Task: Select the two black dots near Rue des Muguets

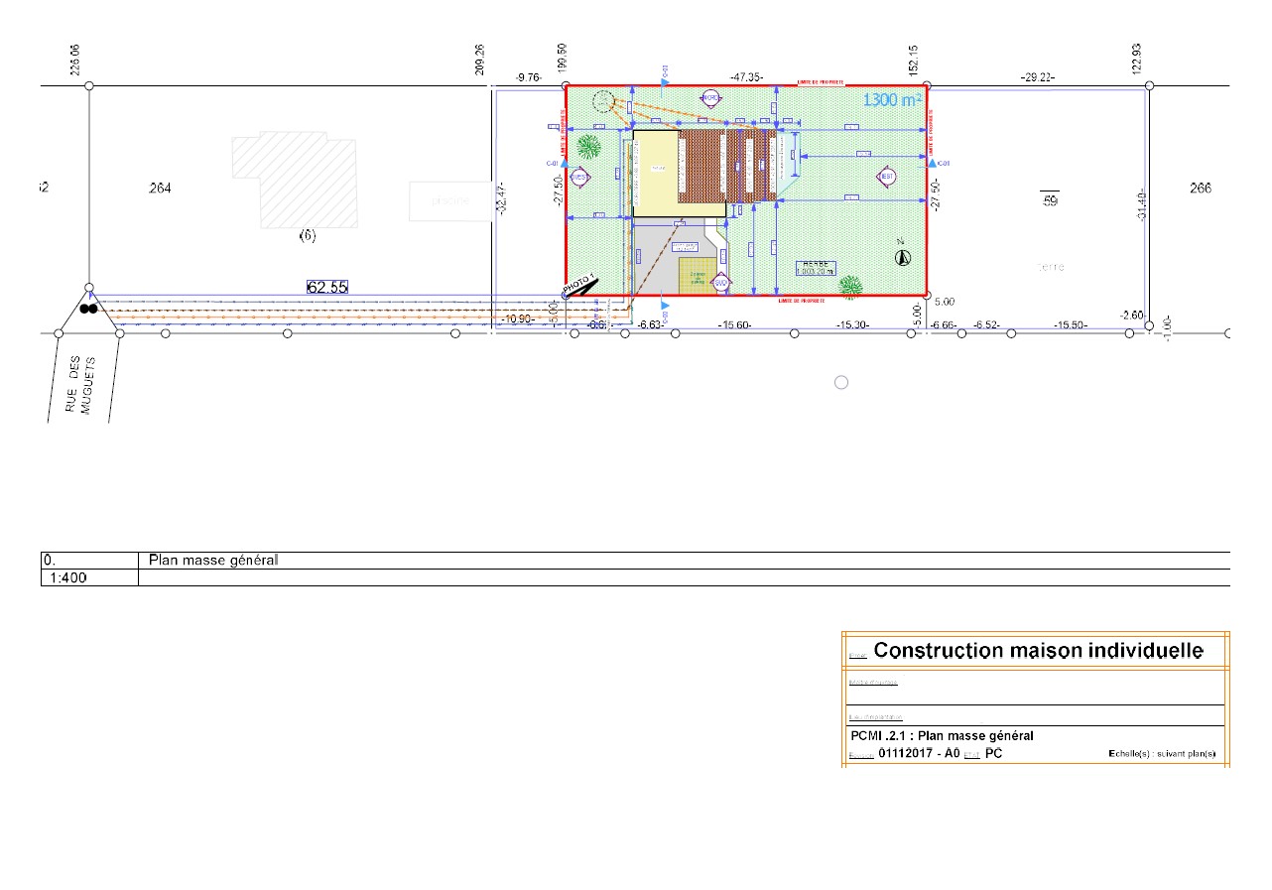Action: pyautogui.click(x=88, y=309)
